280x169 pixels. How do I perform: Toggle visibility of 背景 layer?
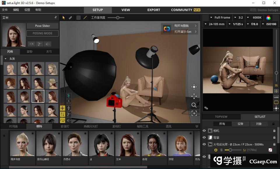[x=204, y=137]
